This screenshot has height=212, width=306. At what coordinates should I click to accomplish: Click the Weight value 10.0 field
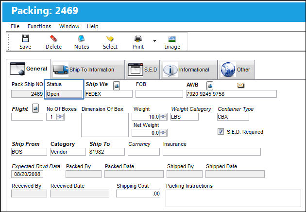click(146, 117)
